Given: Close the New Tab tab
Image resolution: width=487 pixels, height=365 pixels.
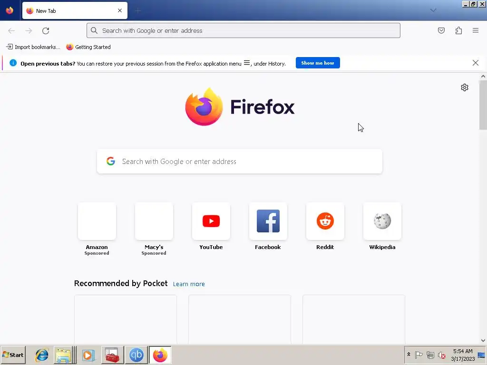Looking at the screenshot, I should tap(120, 10).
